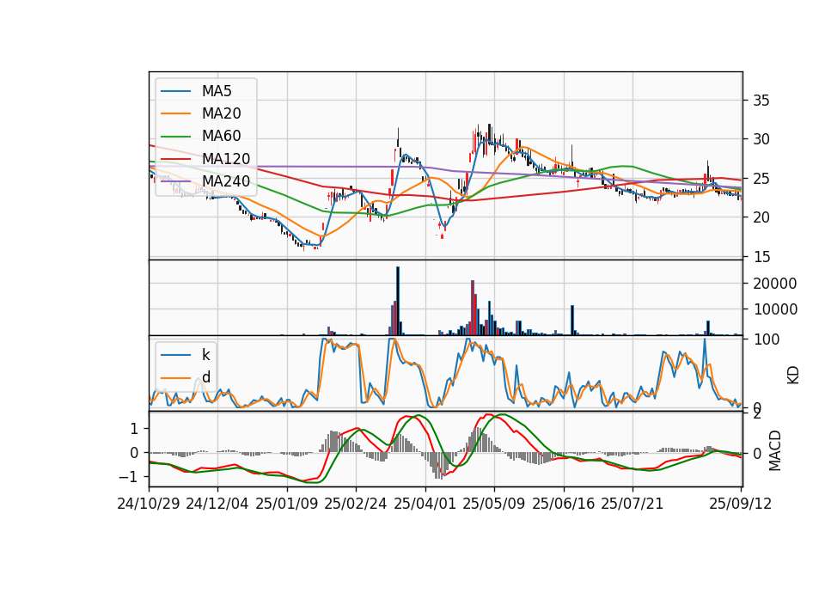Click the 30 price axis label
Viewport: 825px width, 593px height.
pyautogui.click(x=761, y=139)
